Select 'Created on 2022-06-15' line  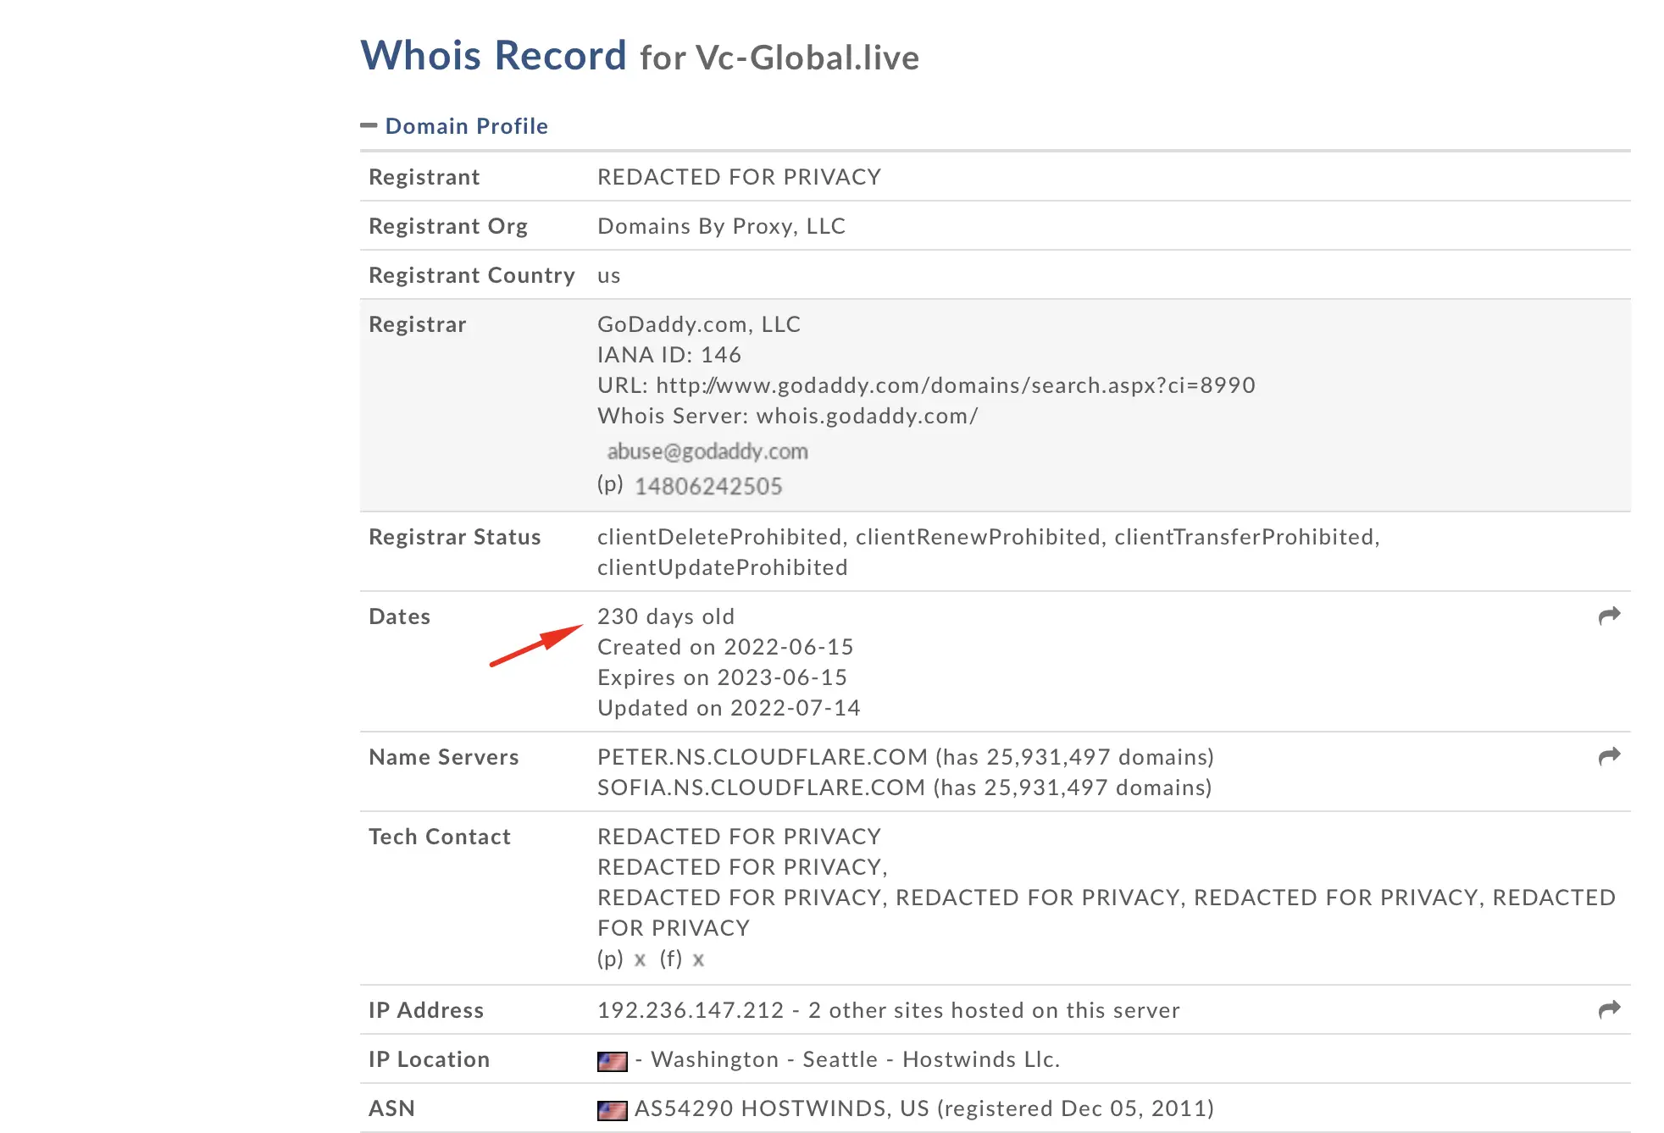click(x=725, y=647)
